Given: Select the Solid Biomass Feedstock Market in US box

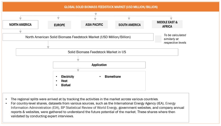Looking at the screenshot, I should (x=97, y=52).
